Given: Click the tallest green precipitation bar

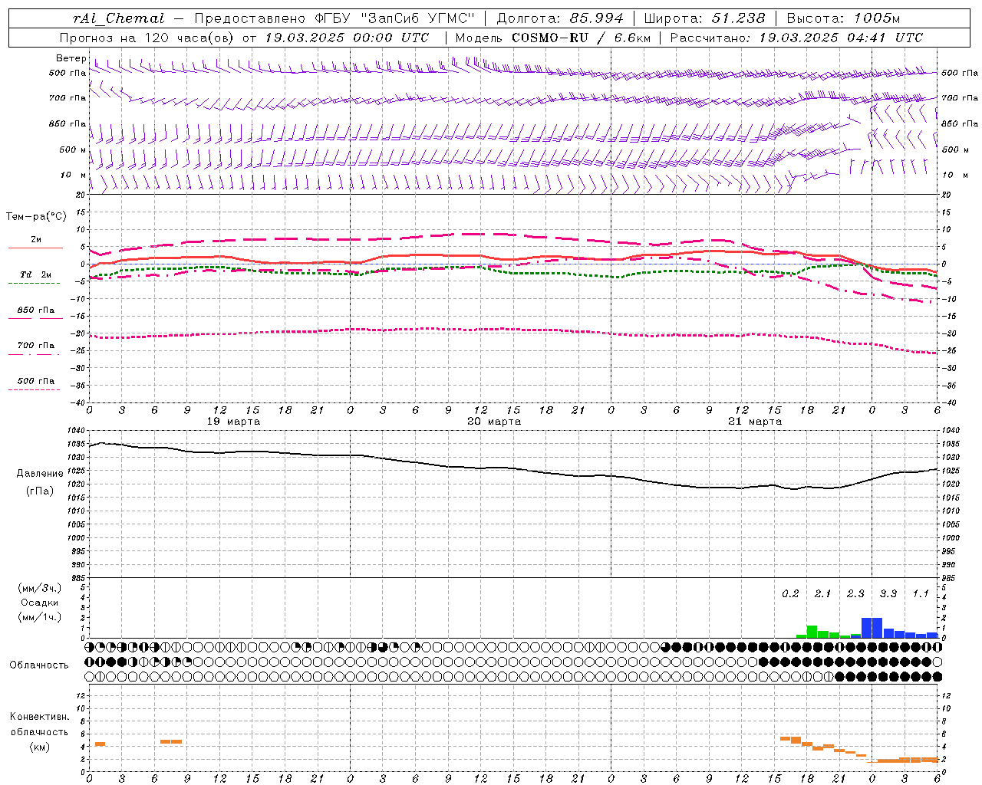Looking at the screenshot, I should 812,632.
